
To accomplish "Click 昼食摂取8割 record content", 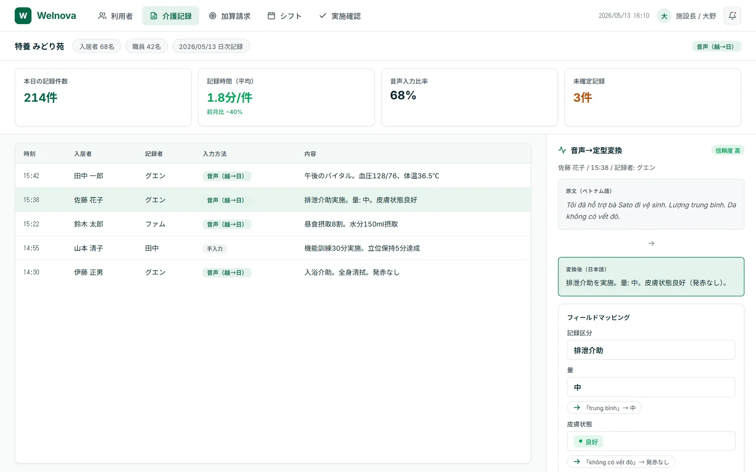I will coord(351,224).
